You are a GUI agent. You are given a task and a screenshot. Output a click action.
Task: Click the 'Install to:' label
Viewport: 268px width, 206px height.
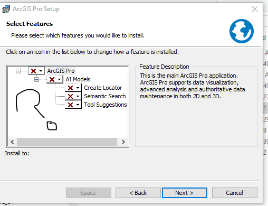(17, 153)
